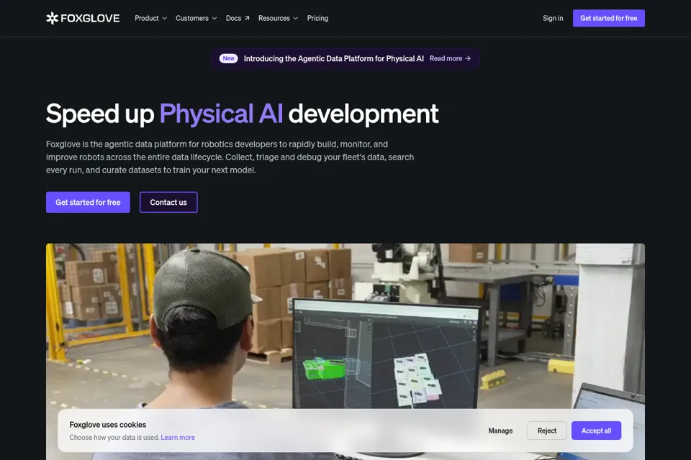Expand the Resources dropdown menu
Image resolution: width=691 pixels, height=460 pixels.
tap(278, 18)
